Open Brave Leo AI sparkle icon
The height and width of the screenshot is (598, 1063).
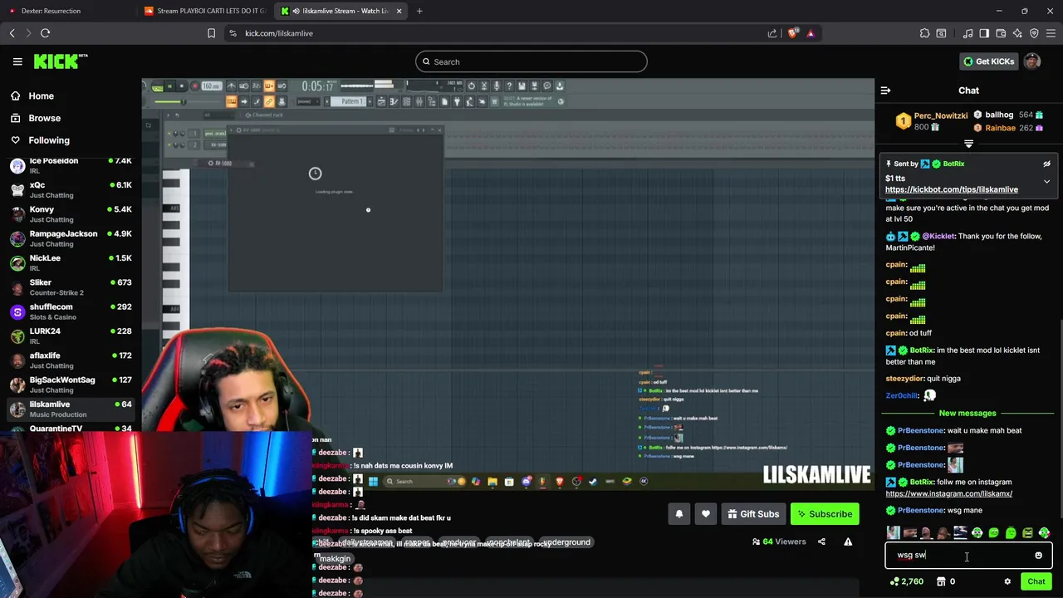(1017, 33)
